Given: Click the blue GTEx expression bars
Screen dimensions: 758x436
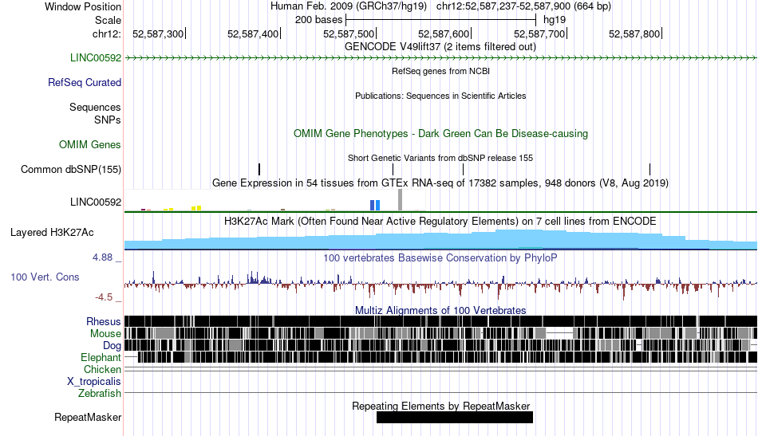Looking at the screenshot, I should (375, 205).
